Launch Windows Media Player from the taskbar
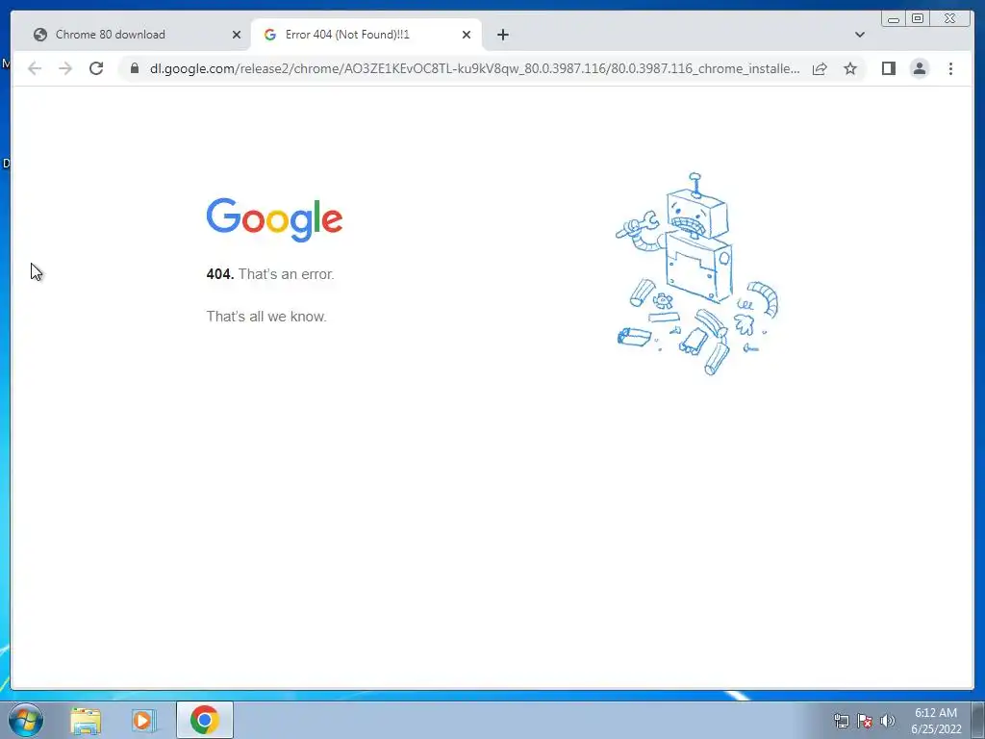 pyautogui.click(x=143, y=721)
